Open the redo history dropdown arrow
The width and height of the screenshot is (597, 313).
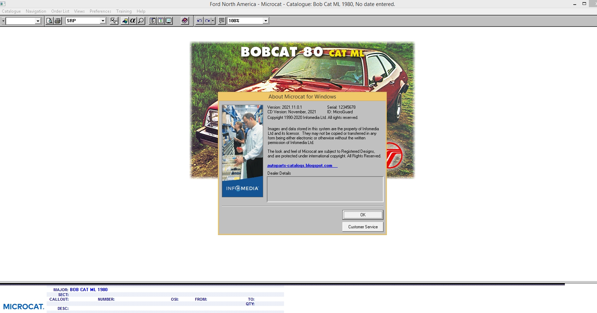pyautogui.click(x=213, y=21)
